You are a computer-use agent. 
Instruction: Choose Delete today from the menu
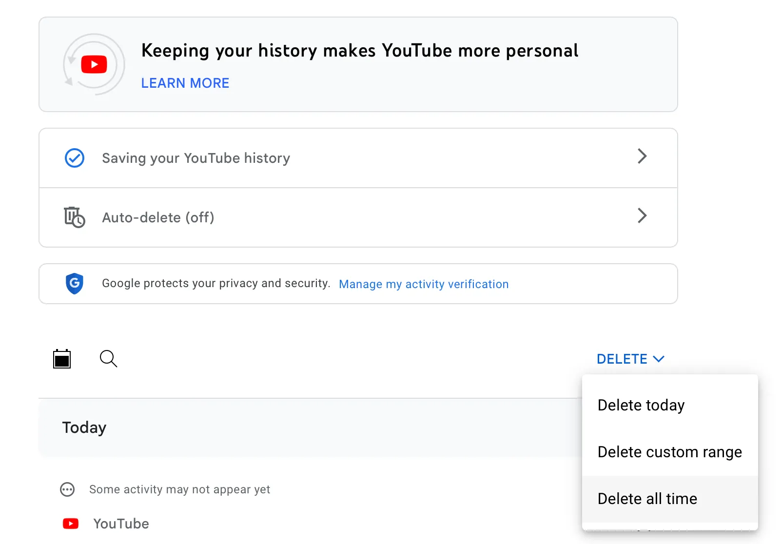670,405
